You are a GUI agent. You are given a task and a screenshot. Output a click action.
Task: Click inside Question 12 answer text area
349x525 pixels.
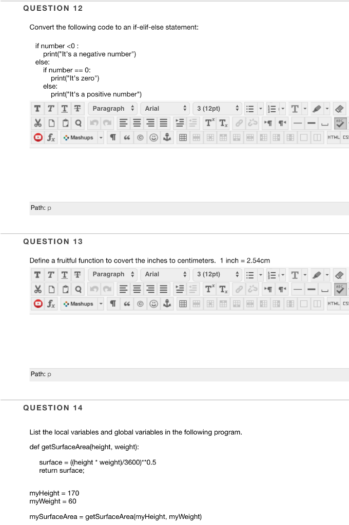pyautogui.click(x=189, y=175)
